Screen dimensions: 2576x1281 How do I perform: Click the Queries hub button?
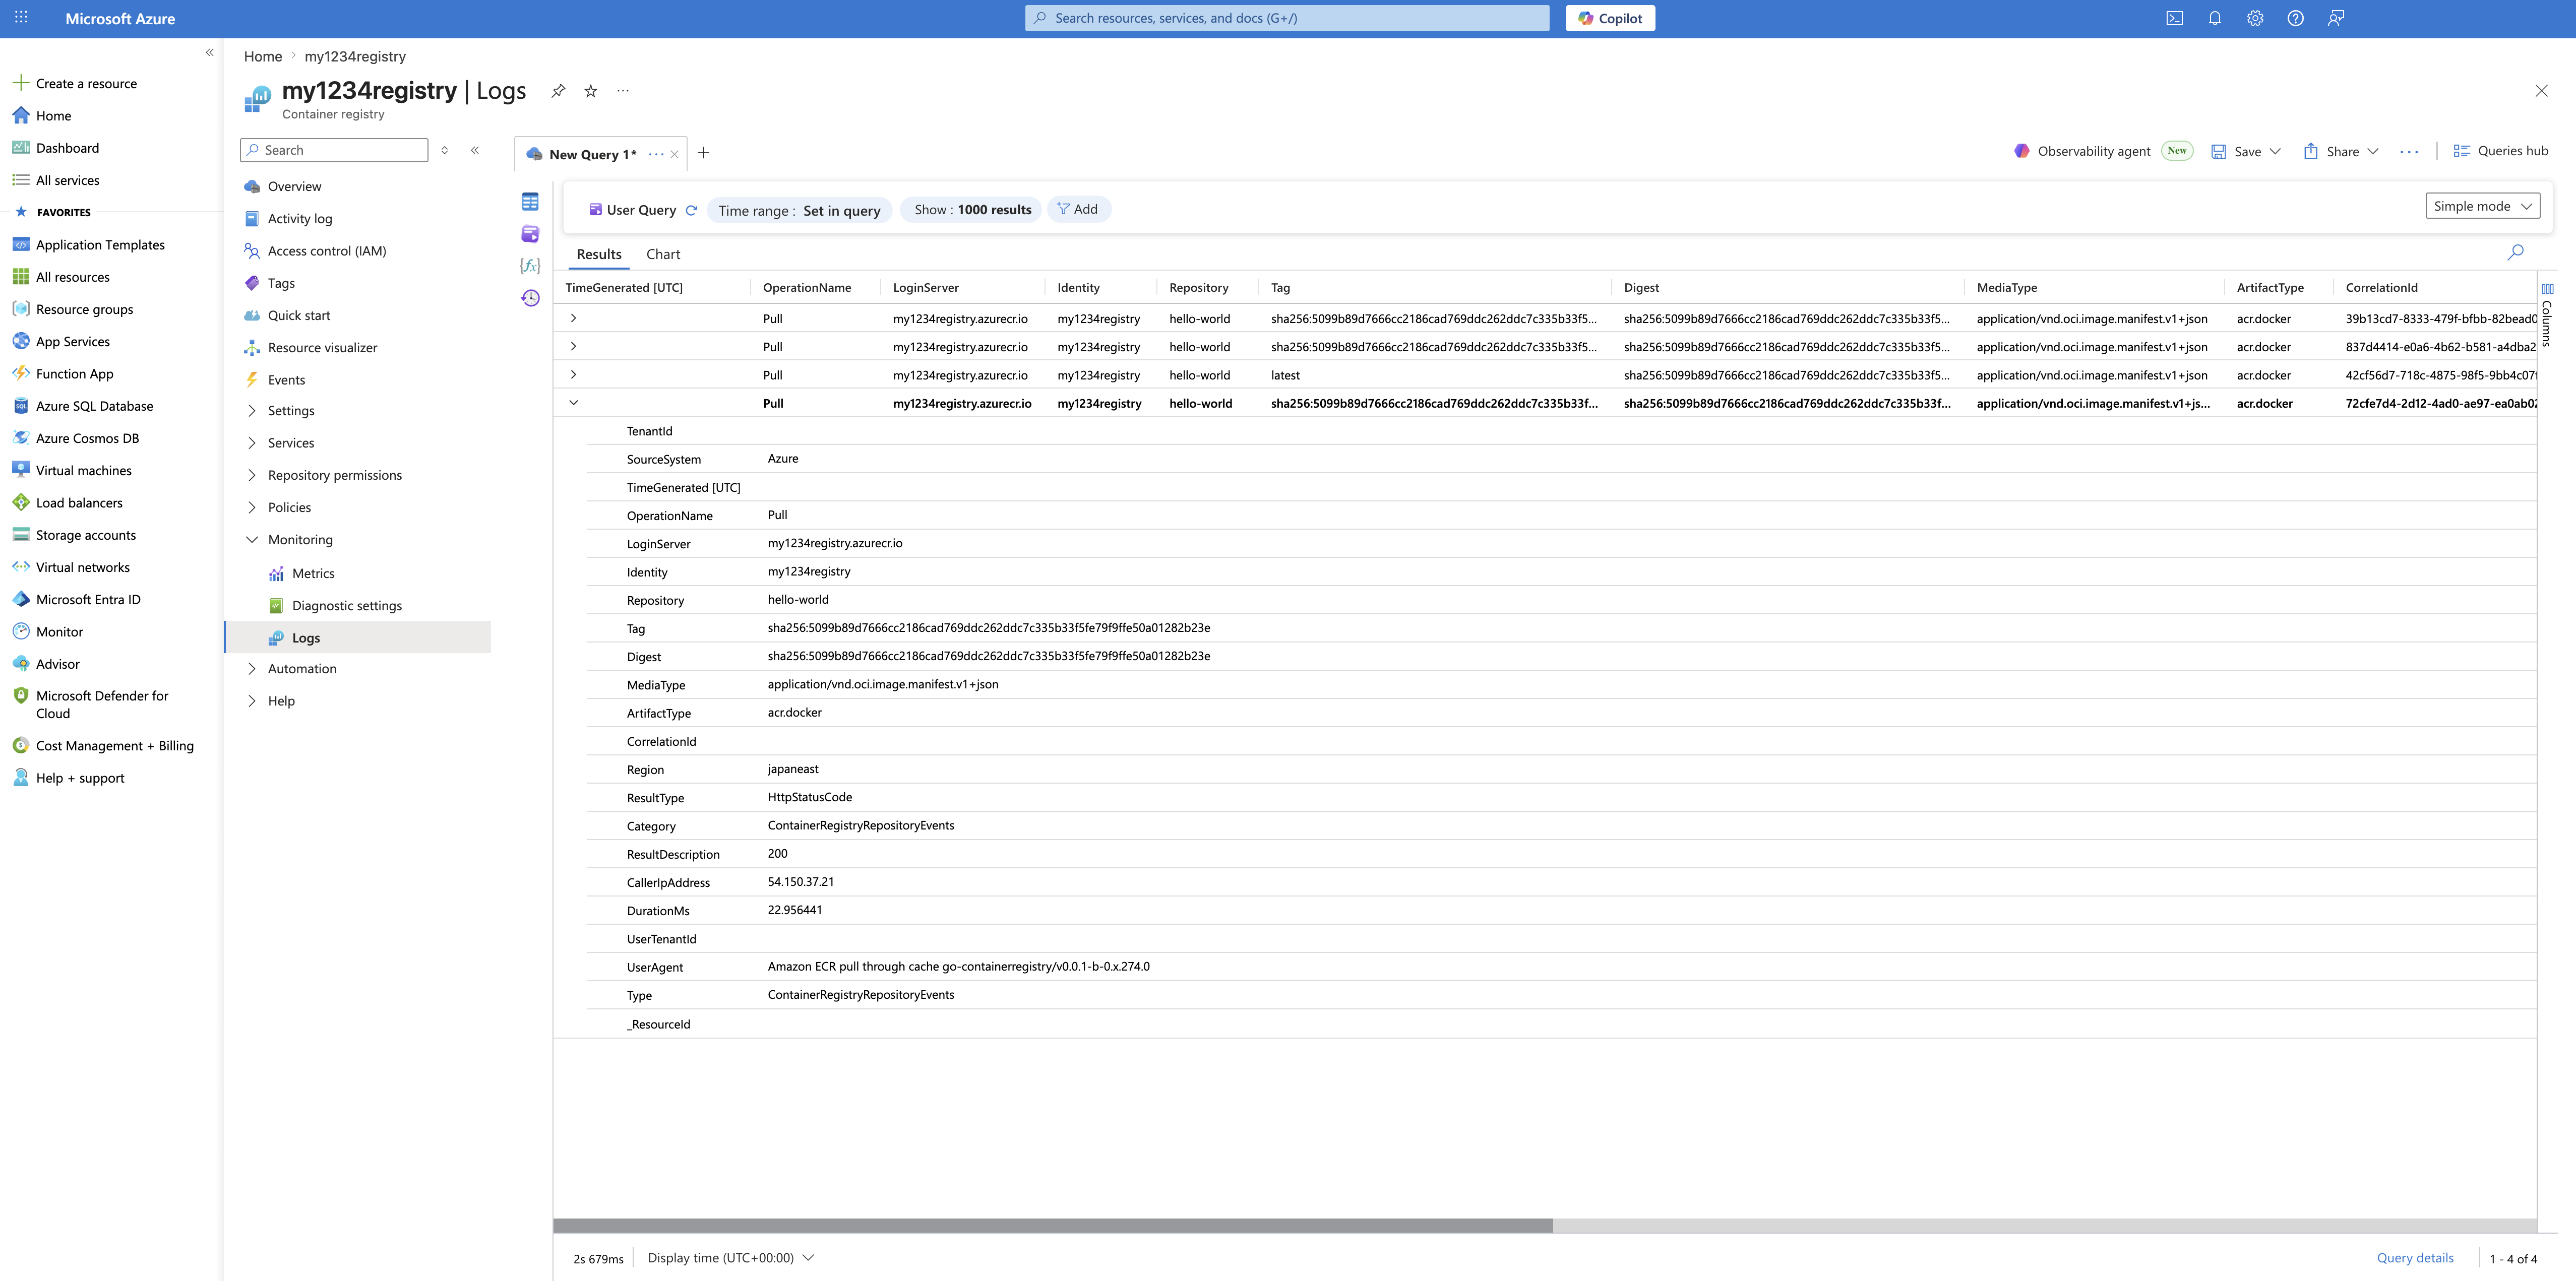pyautogui.click(x=2500, y=151)
